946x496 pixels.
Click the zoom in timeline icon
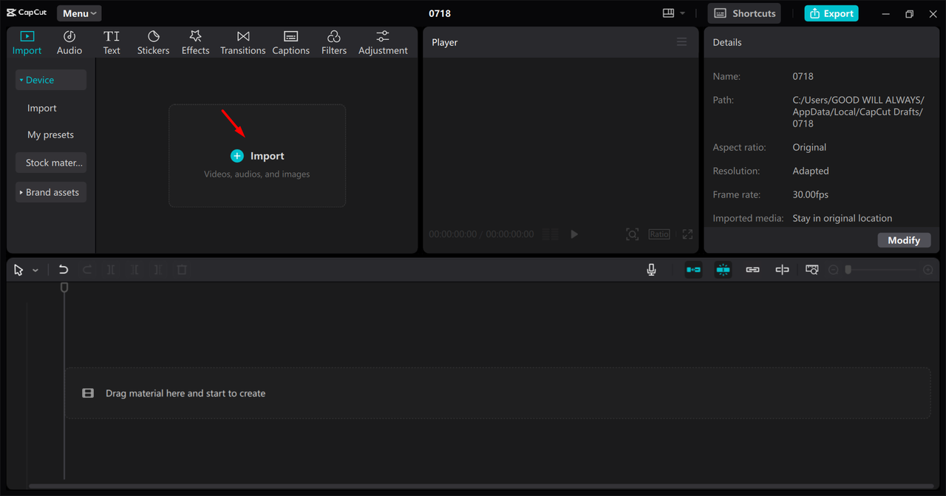(x=928, y=271)
